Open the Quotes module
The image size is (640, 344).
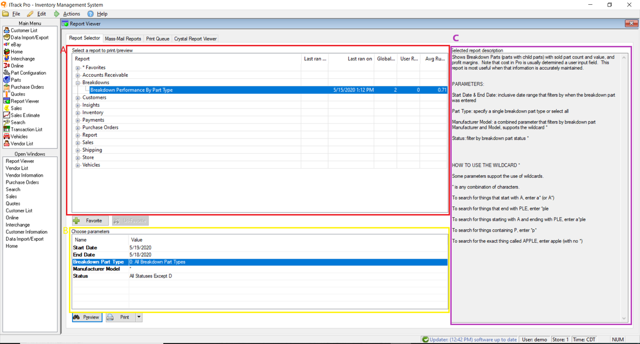(x=19, y=94)
